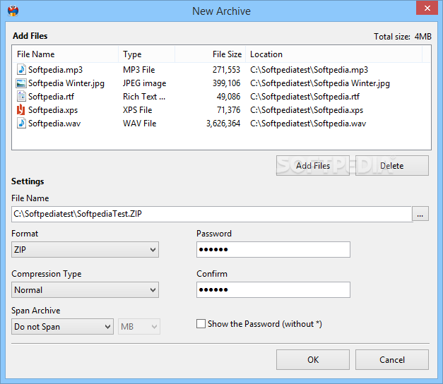Viewport: 443px width, 384px height.
Task: Select the Softpedia Winter.jpg file name
Action: pyautogui.click(x=66, y=83)
